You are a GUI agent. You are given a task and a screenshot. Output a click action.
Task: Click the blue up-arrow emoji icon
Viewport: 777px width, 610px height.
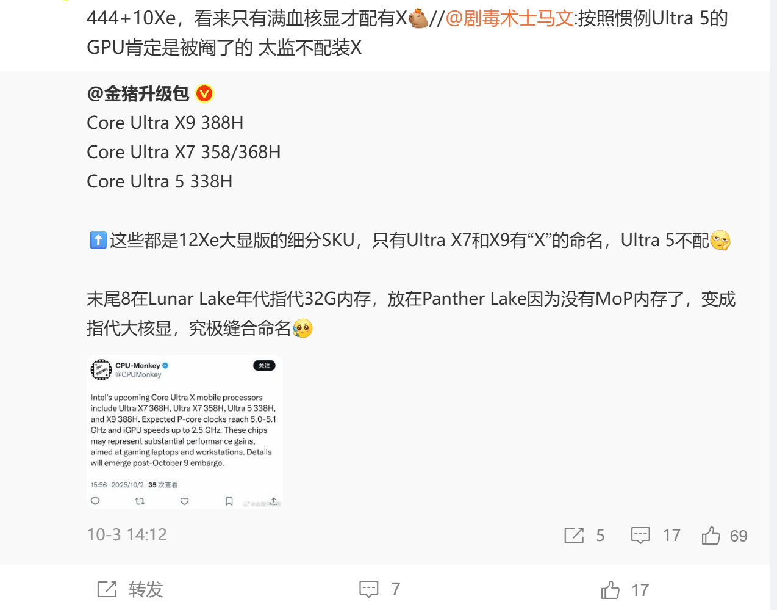point(98,240)
